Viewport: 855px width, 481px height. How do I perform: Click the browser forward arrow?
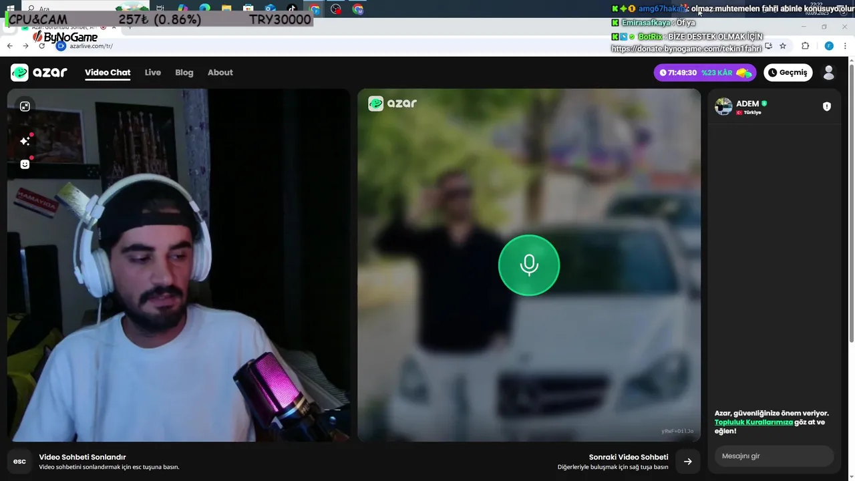(25, 46)
